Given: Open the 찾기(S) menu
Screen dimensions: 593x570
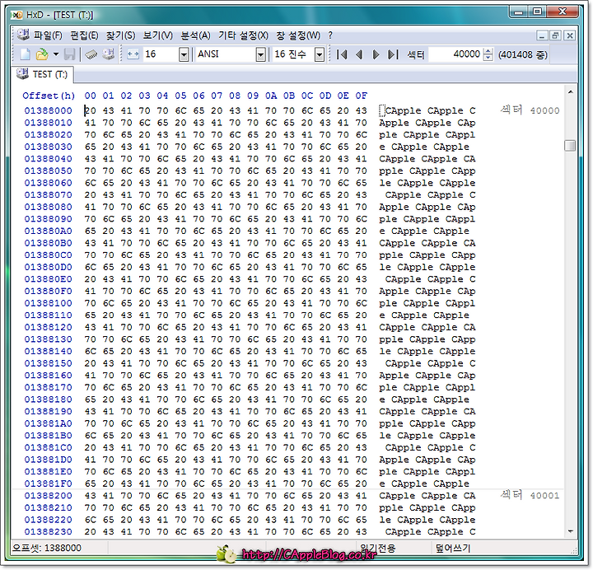Looking at the screenshot, I should coord(120,35).
